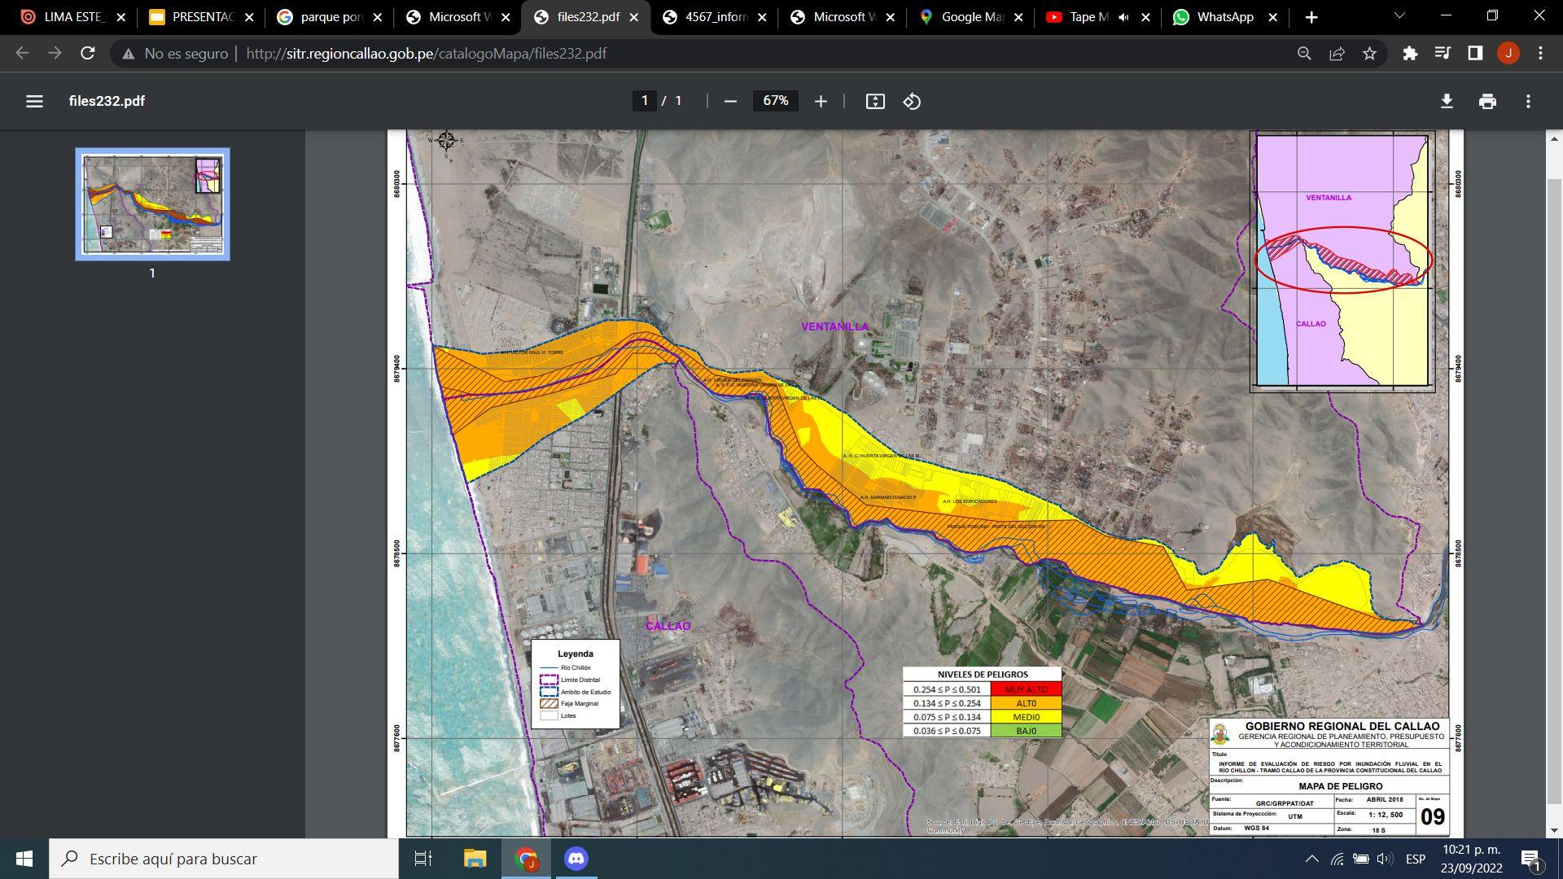
Task: Bookmark this page with star icon
Action: click(1369, 54)
